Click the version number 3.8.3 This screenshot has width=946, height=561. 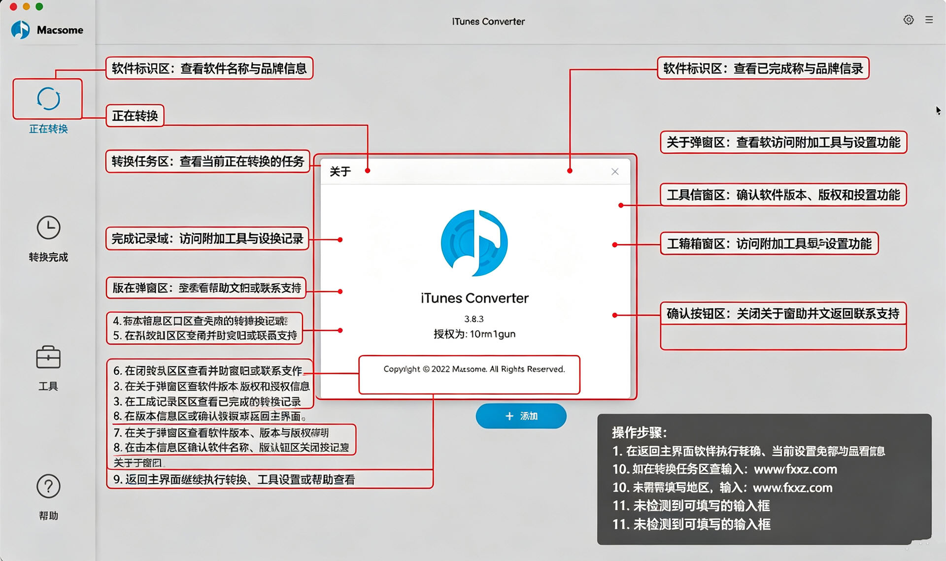(x=474, y=319)
